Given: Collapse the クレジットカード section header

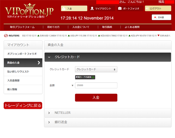Looking at the screenshot, I should pos(108,57).
